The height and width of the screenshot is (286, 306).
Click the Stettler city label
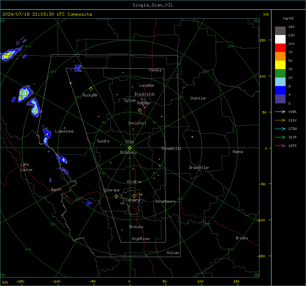[198, 98]
